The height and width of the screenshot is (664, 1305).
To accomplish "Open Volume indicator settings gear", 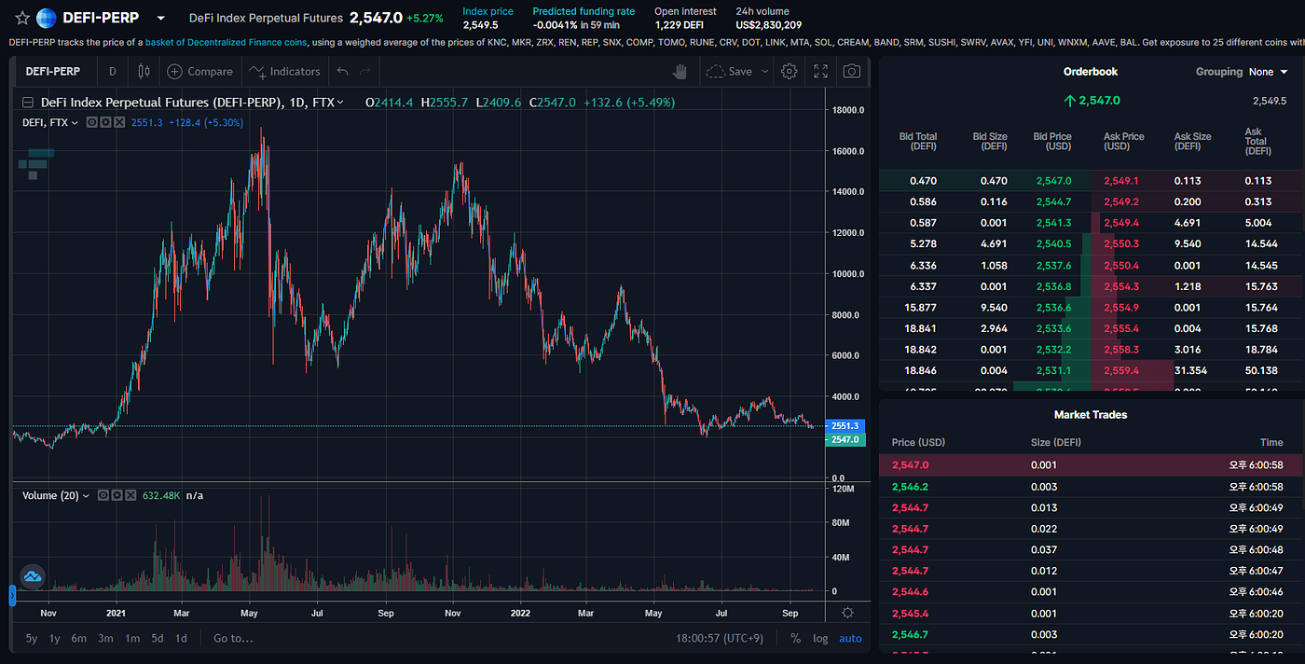I will point(117,495).
